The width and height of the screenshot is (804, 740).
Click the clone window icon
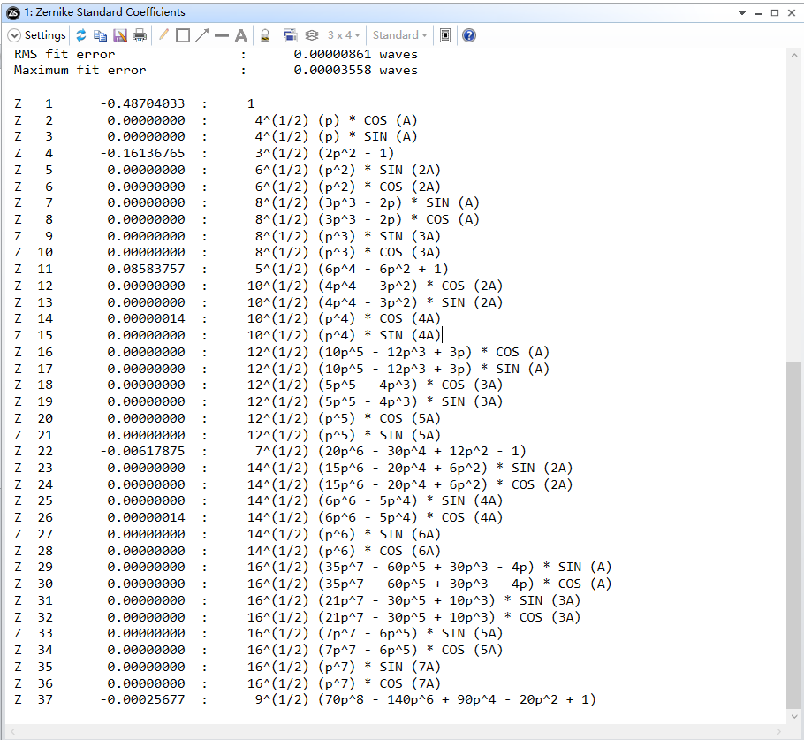tap(290, 35)
